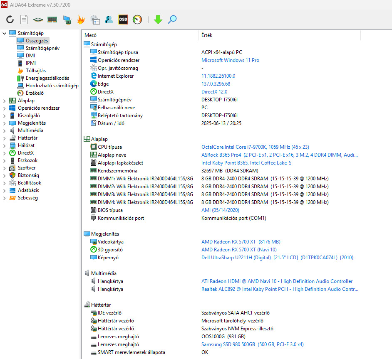Open the ASRock B365 Pro4 link
392x359 pixels.
pos(280,155)
